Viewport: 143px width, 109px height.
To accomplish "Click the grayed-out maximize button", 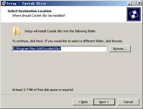I will pos(134,3).
